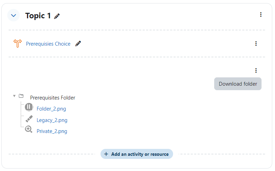Open the Folder_2.png file link
Image resolution: width=275 pixels, height=171 pixels.
tap(51, 109)
